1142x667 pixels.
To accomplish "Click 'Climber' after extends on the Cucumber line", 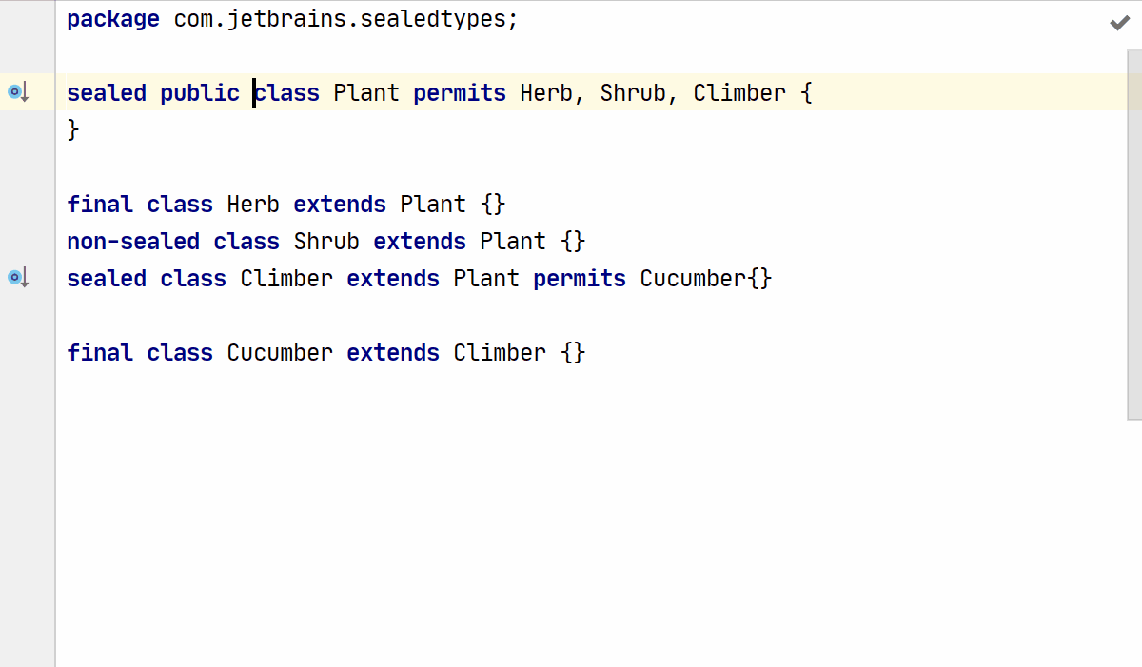I will (x=500, y=353).
